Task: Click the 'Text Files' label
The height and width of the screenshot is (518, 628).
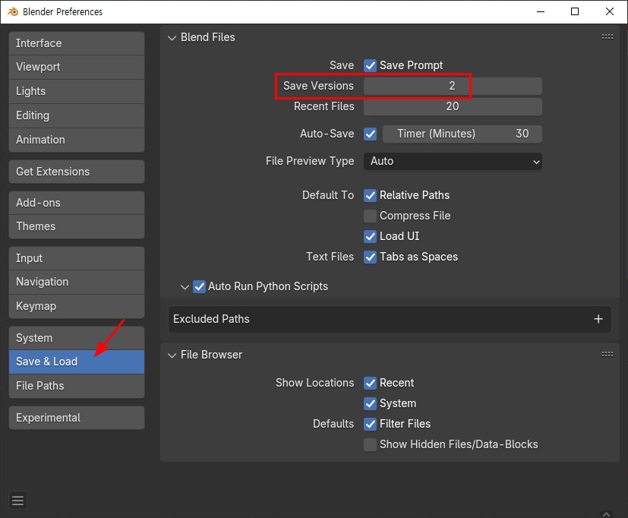Action: [x=330, y=257]
